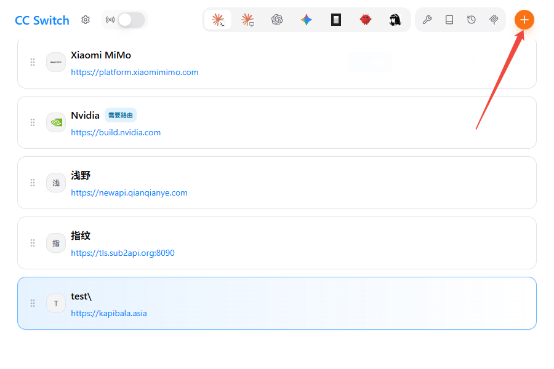Select the red creature app icon
This screenshot has height=369, width=554.
[x=365, y=20]
